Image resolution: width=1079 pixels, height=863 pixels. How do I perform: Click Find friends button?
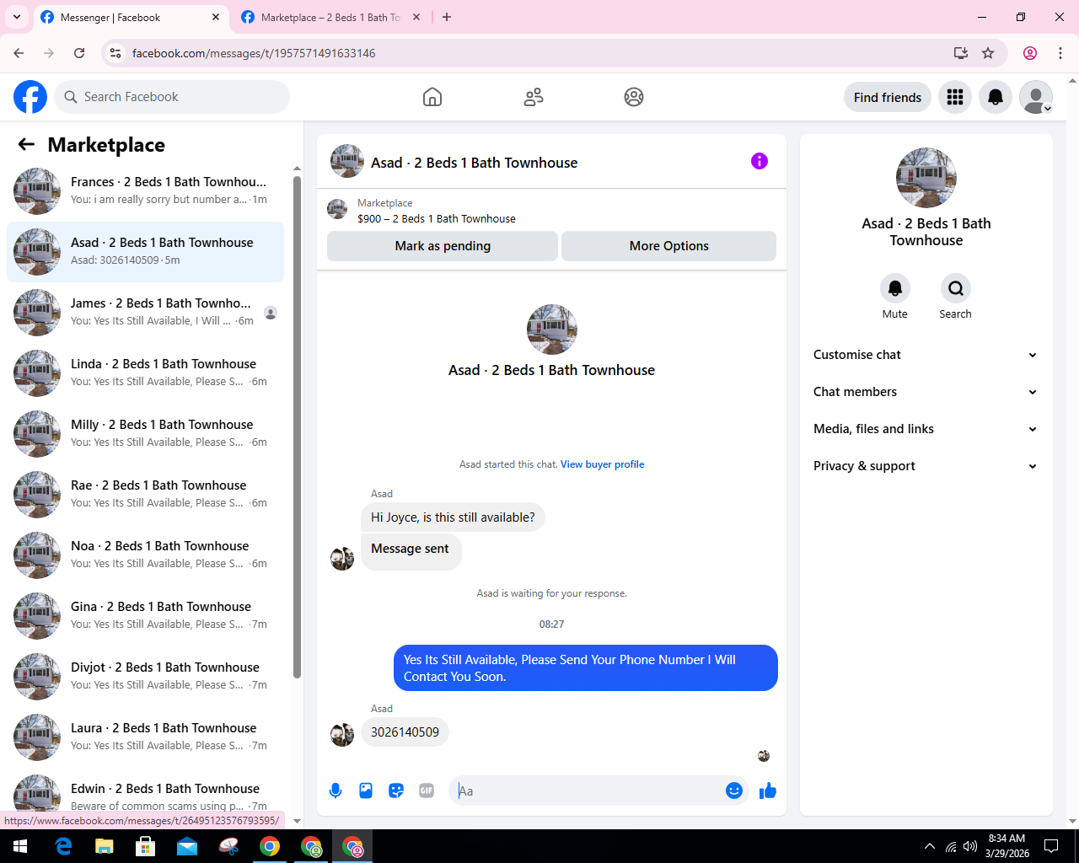tap(888, 97)
